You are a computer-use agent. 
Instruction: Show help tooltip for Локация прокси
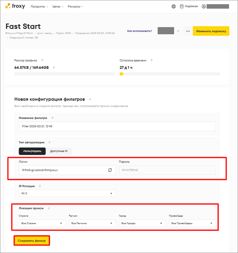tap(49, 208)
